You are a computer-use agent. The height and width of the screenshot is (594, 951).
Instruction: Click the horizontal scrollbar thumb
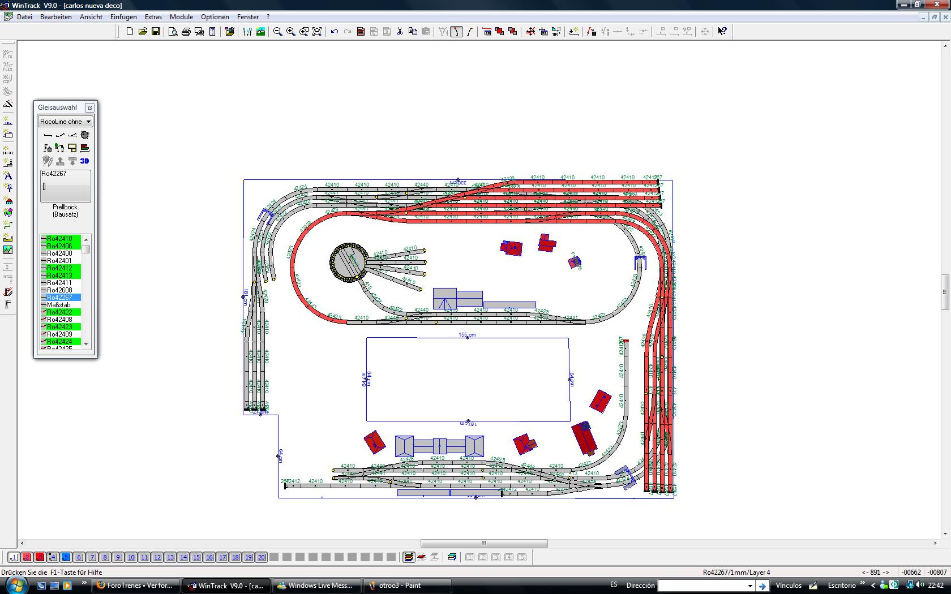pos(484,543)
